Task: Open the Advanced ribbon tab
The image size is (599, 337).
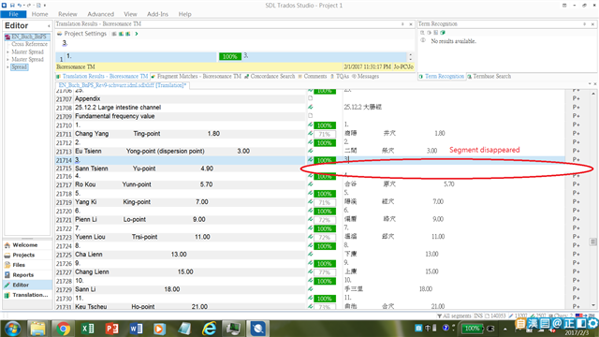Action: click(100, 14)
